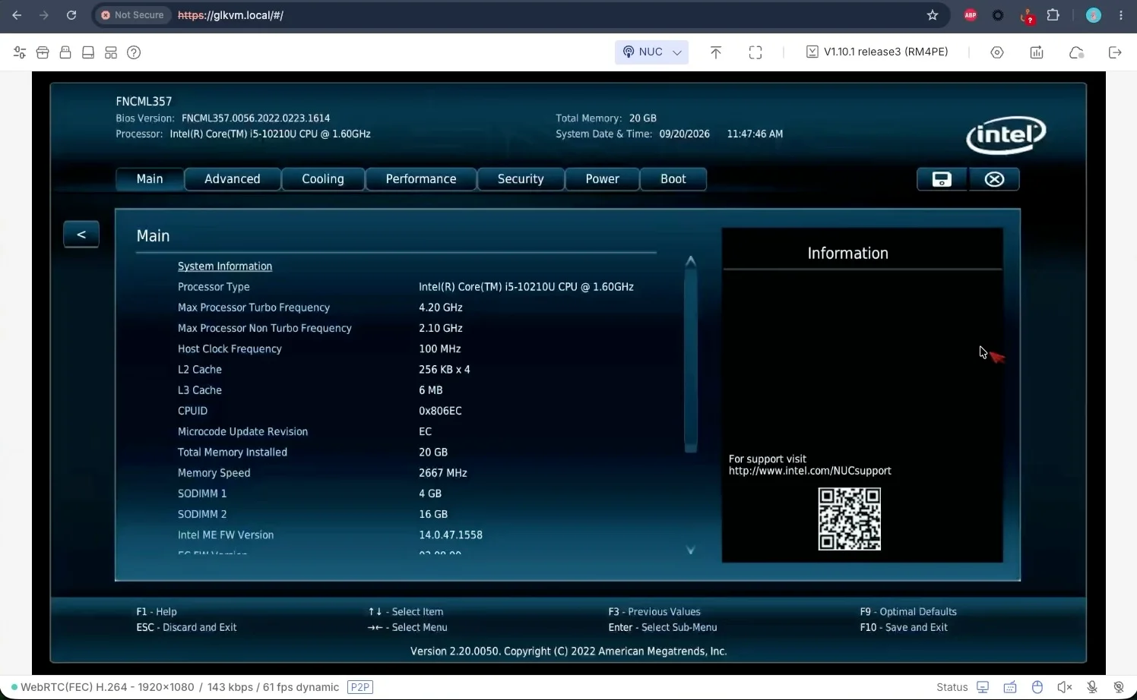Click the BIOS save floppy disk icon
1137x700 pixels.
click(x=942, y=179)
